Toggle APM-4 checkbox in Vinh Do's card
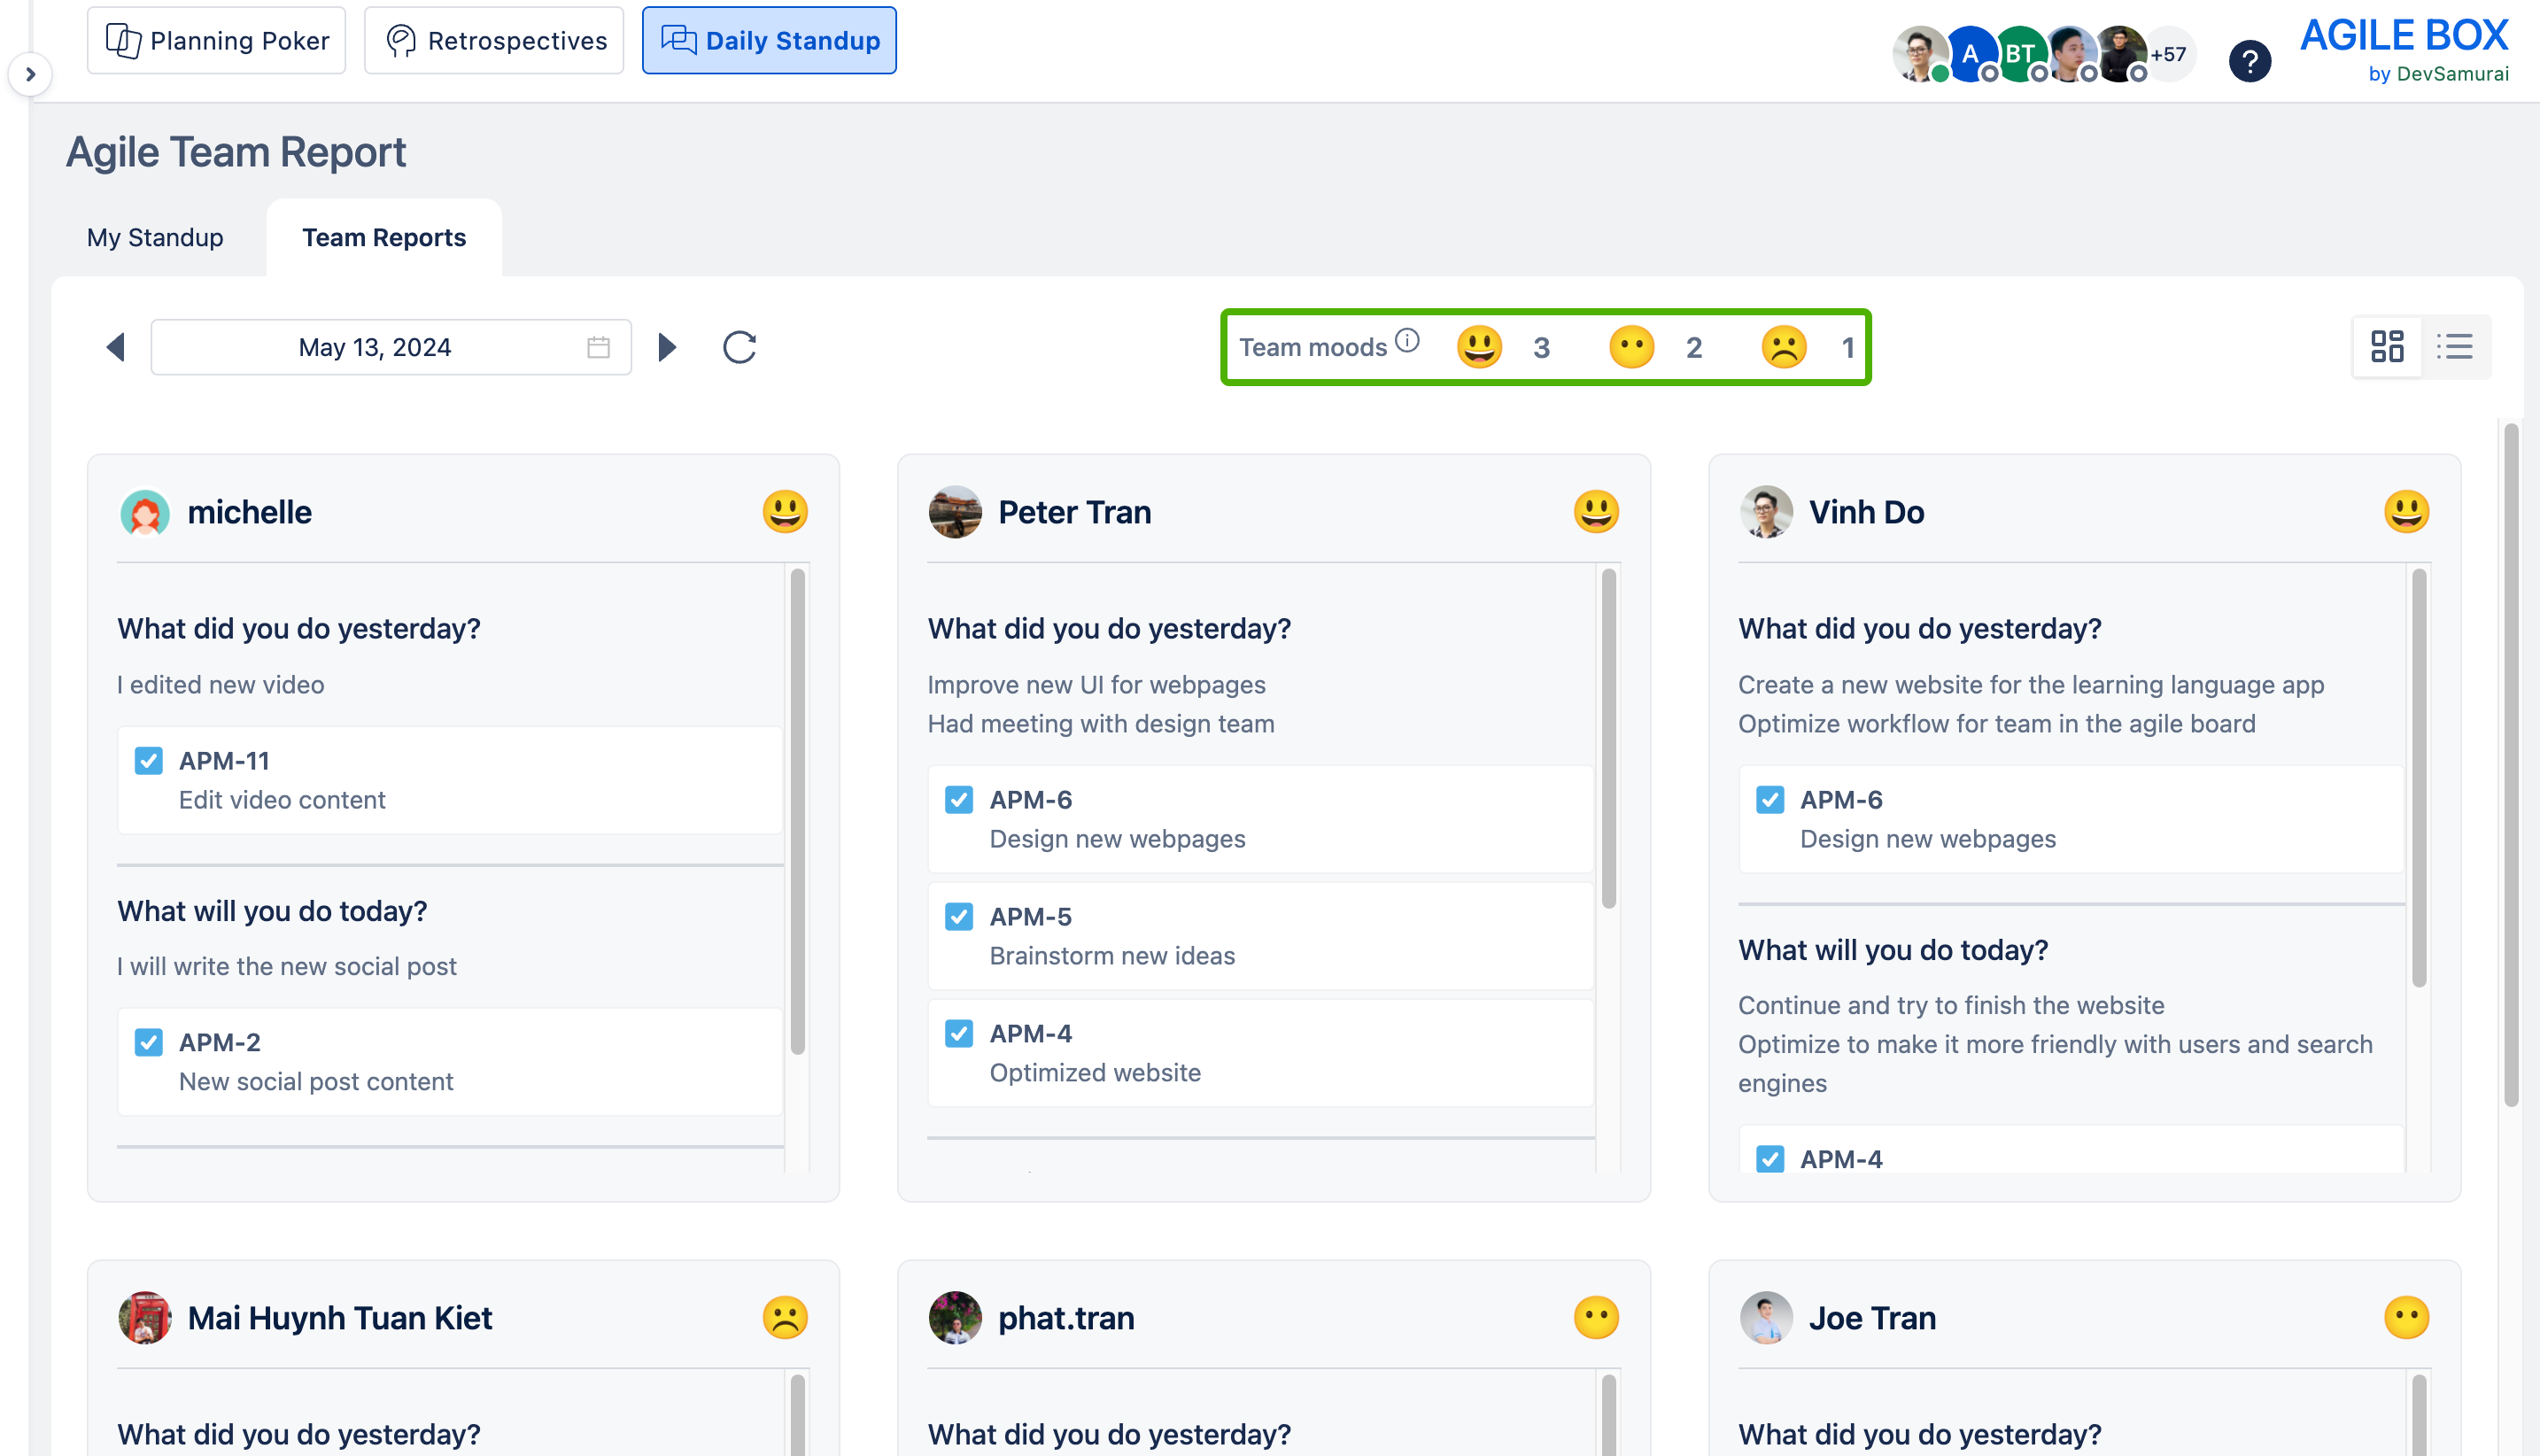 coord(1770,1159)
